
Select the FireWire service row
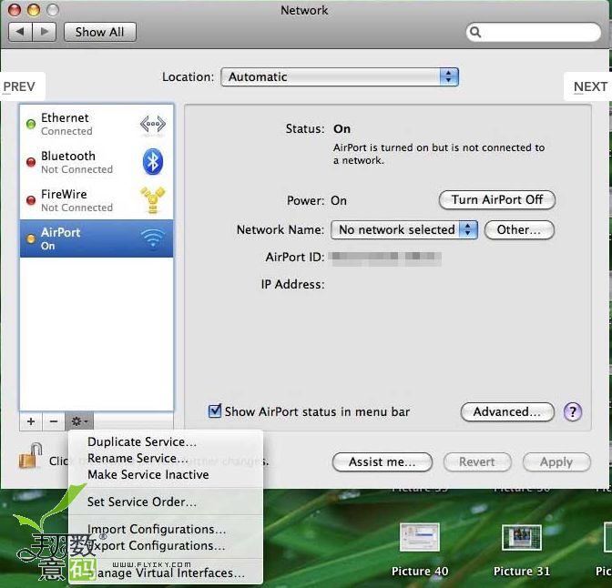coord(96,200)
